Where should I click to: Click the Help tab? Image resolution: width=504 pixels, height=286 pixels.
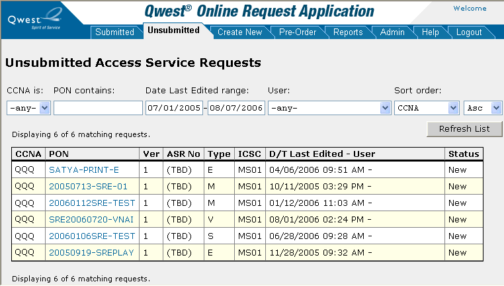point(430,32)
